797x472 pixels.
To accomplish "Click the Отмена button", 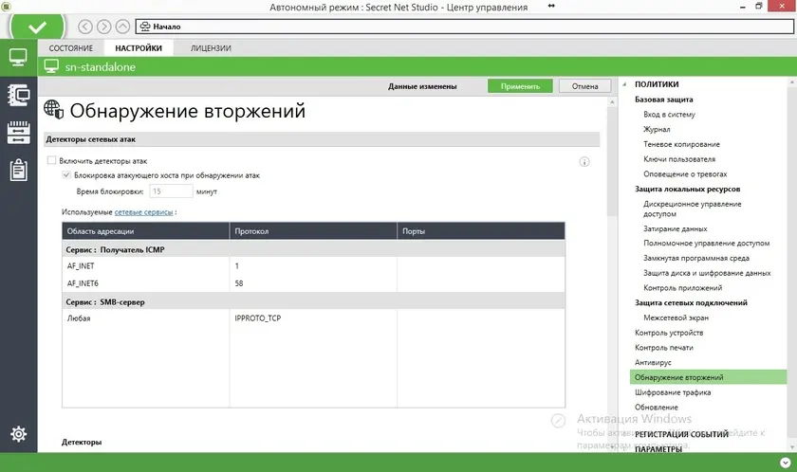I will point(584,86).
